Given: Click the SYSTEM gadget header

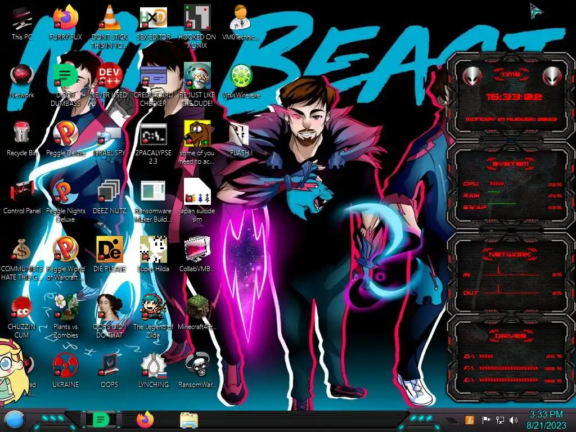Looking at the screenshot, I should tap(511, 164).
